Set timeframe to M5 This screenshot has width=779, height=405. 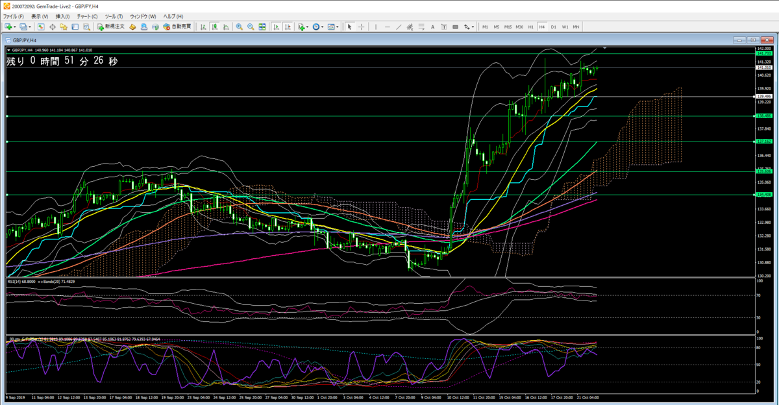coord(497,27)
